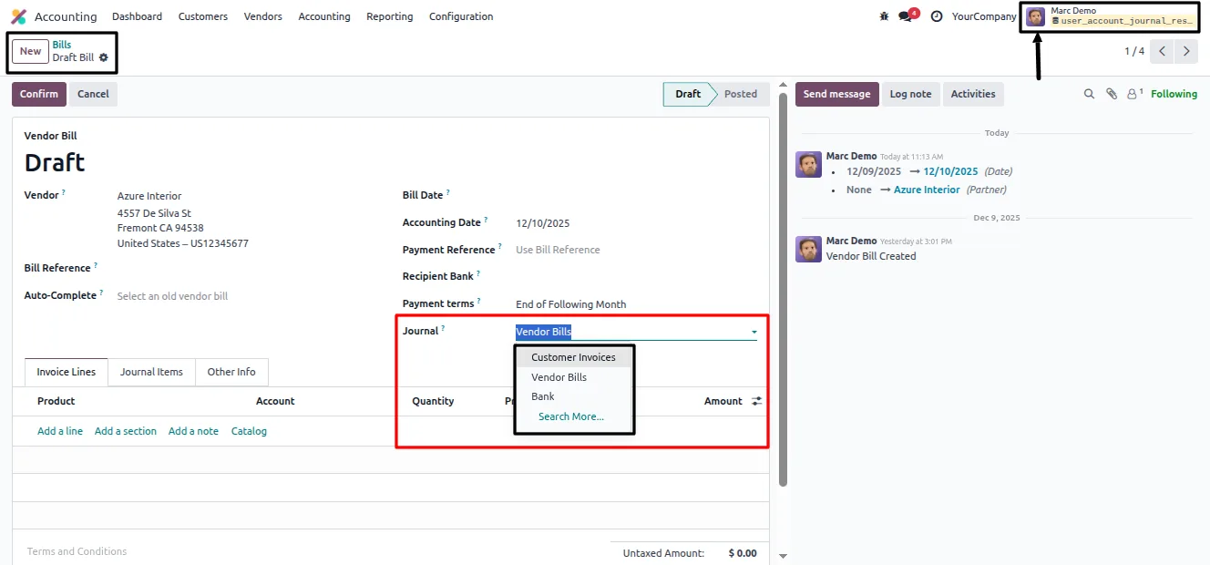Sort by the Product column header
The height and width of the screenshot is (565, 1210).
click(56, 401)
